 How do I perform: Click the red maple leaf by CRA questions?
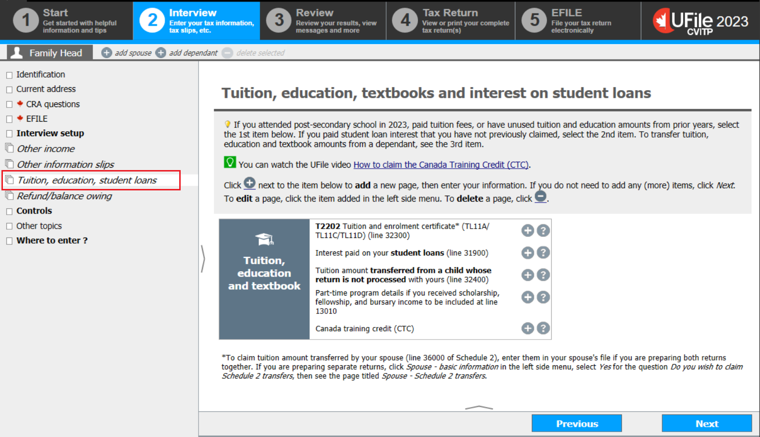(20, 103)
